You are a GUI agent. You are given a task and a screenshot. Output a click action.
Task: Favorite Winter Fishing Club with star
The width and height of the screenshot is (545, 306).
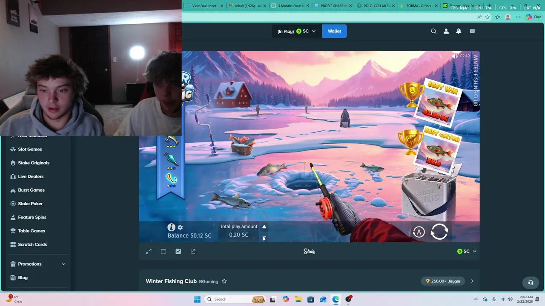224,281
